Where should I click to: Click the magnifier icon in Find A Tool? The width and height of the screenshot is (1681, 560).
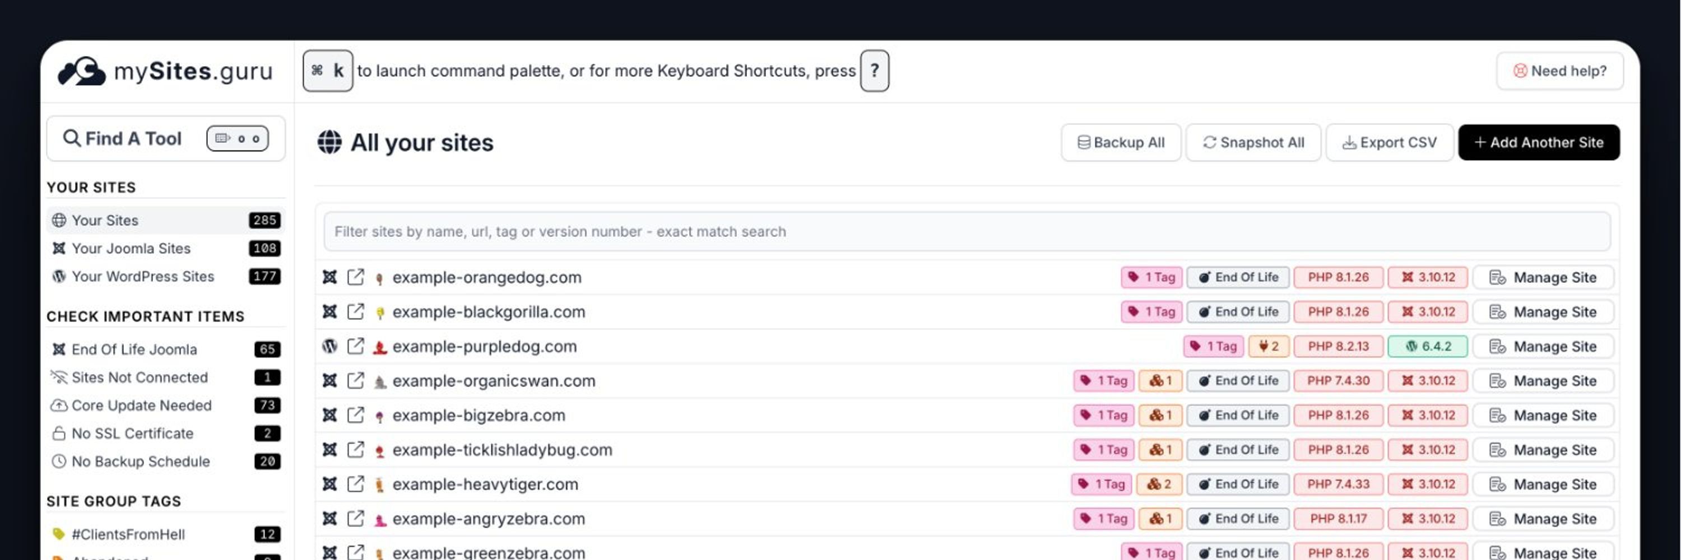71,138
